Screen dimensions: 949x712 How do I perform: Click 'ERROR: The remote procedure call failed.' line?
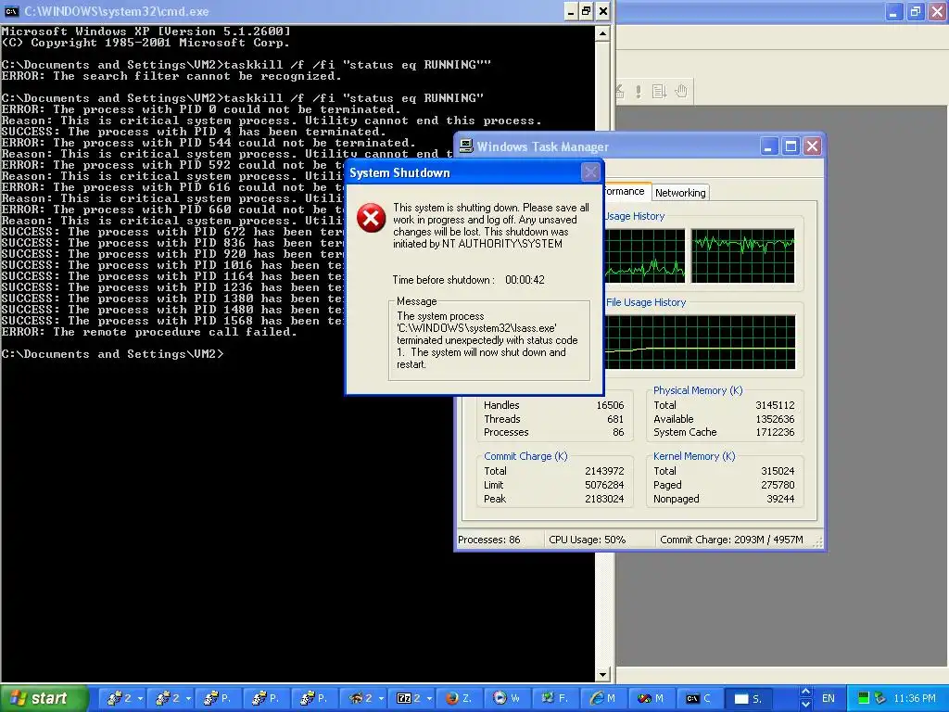[149, 332]
